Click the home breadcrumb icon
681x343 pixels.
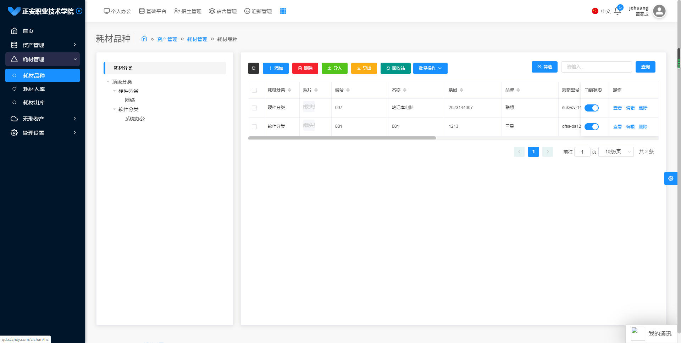pyautogui.click(x=144, y=39)
